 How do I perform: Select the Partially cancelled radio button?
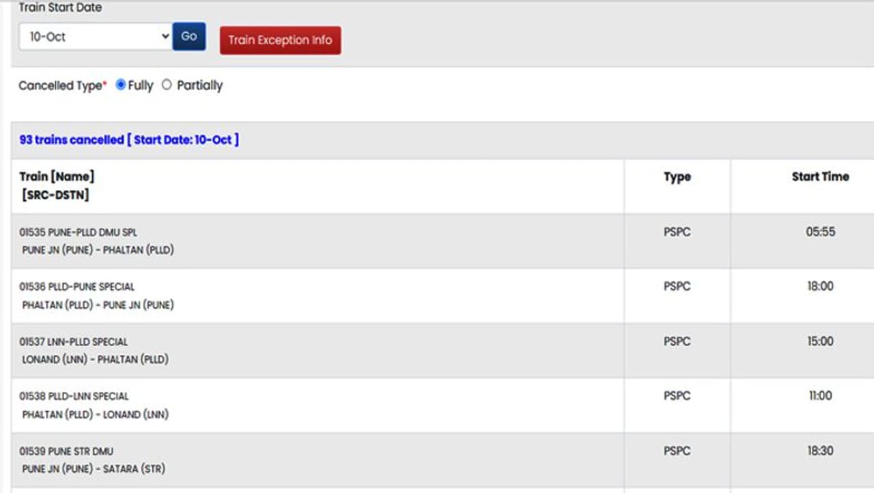click(x=167, y=85)
